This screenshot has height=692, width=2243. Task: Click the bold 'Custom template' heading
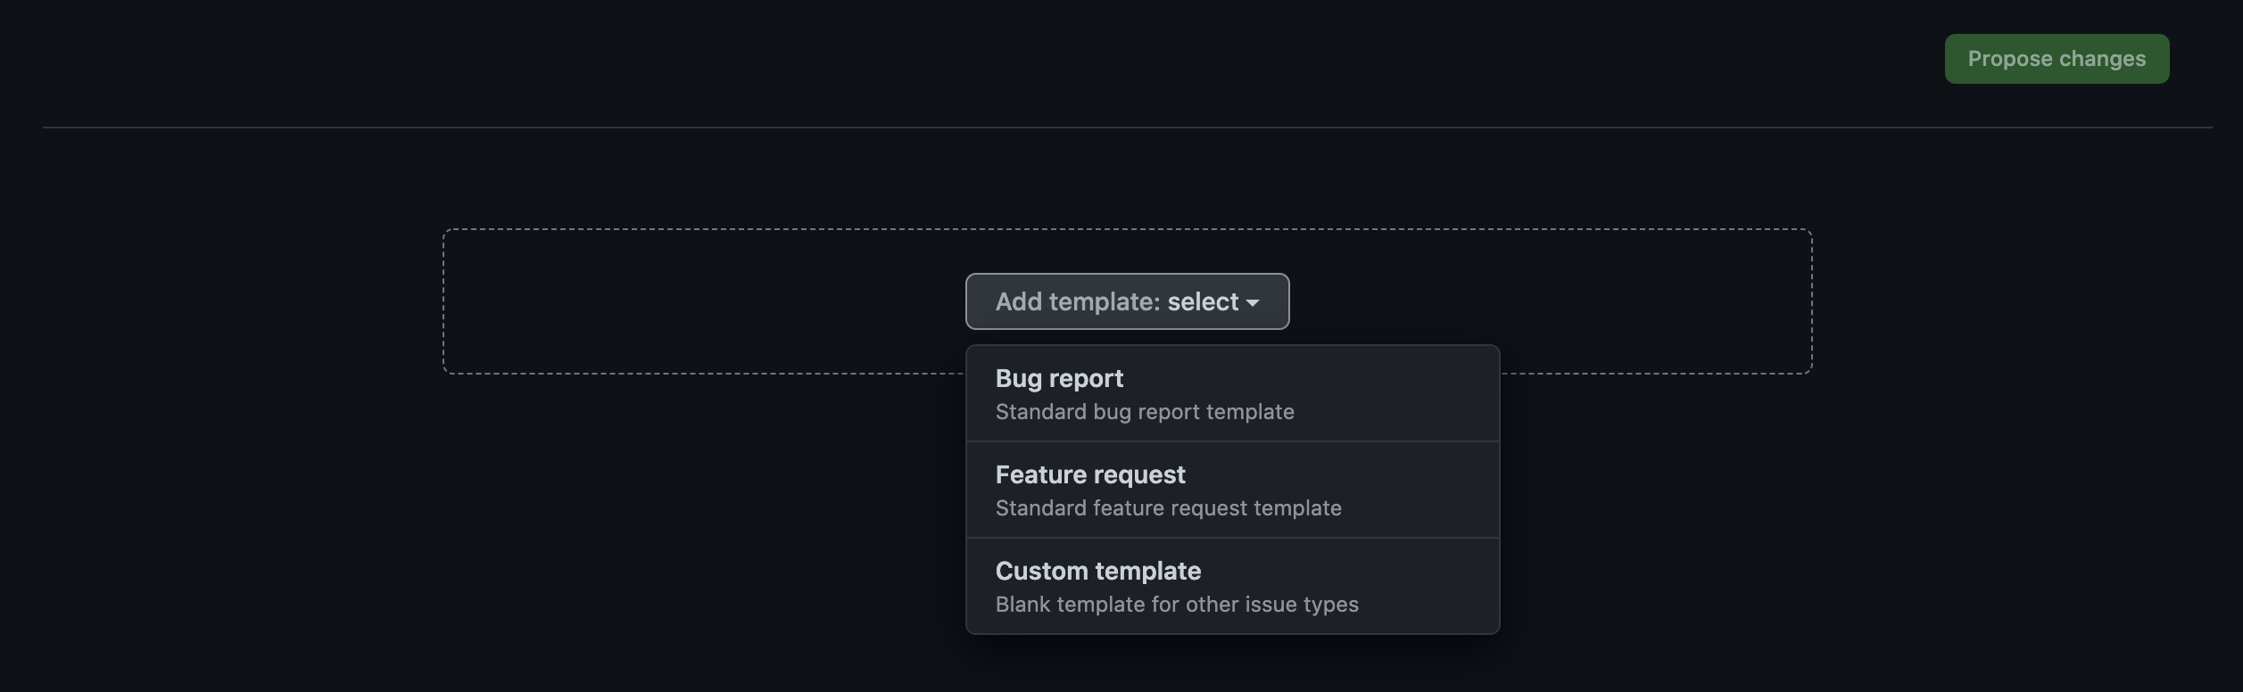[x=1098, y=571]
